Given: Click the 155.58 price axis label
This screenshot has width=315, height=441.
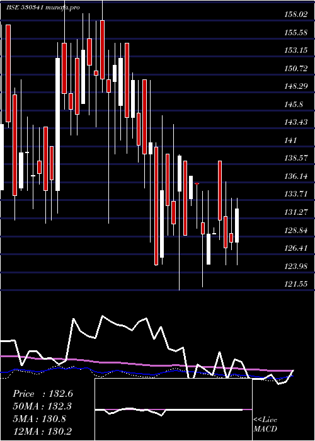Looking at the screenshot, I should point(296,33).
